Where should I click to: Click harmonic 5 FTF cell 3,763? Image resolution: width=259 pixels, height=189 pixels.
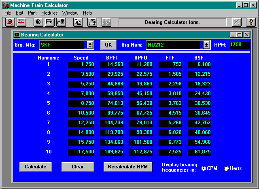[x=170, y=104]
